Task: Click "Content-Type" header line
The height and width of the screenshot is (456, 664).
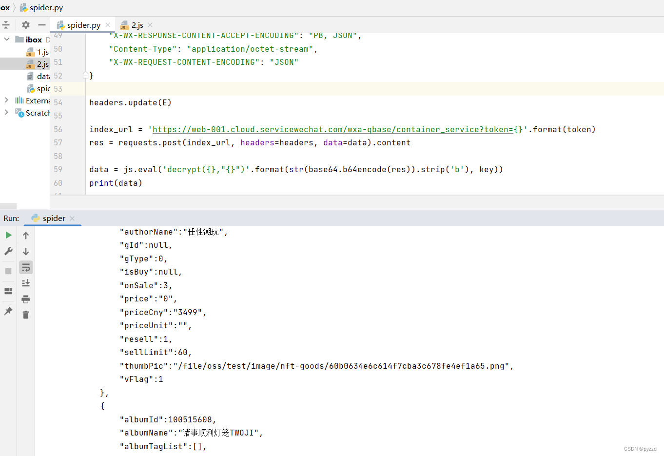Action: (213, 49)
